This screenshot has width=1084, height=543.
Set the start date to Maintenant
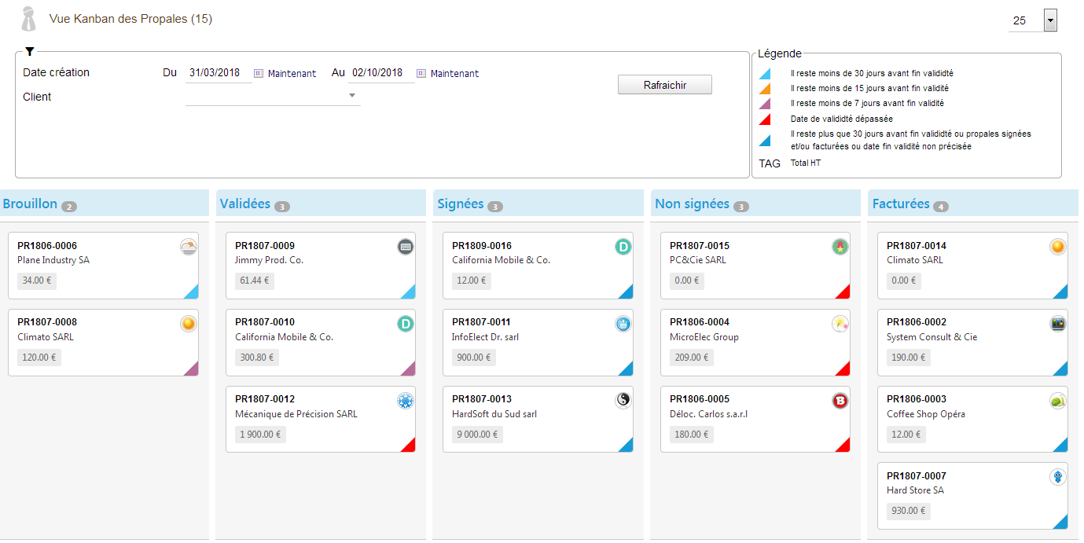click(x=292, y=74)
